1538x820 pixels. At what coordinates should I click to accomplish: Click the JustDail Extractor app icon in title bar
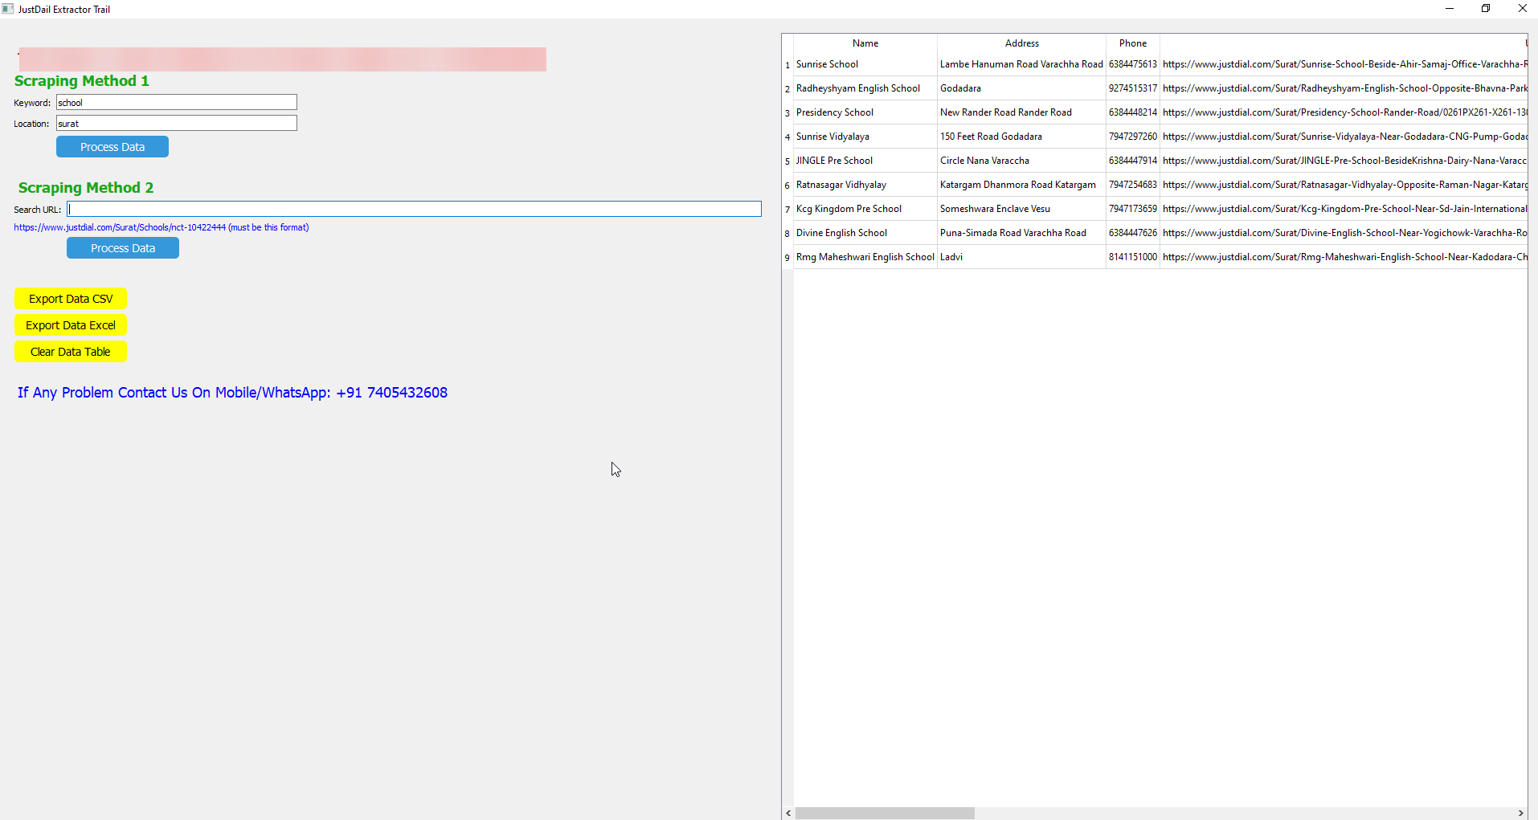(8, 9)
